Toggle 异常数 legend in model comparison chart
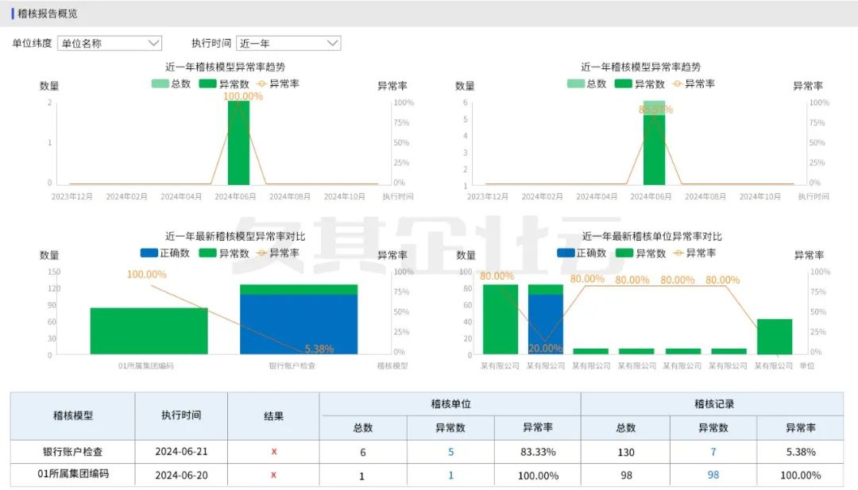The image size is (858, 490). (224, 253)
